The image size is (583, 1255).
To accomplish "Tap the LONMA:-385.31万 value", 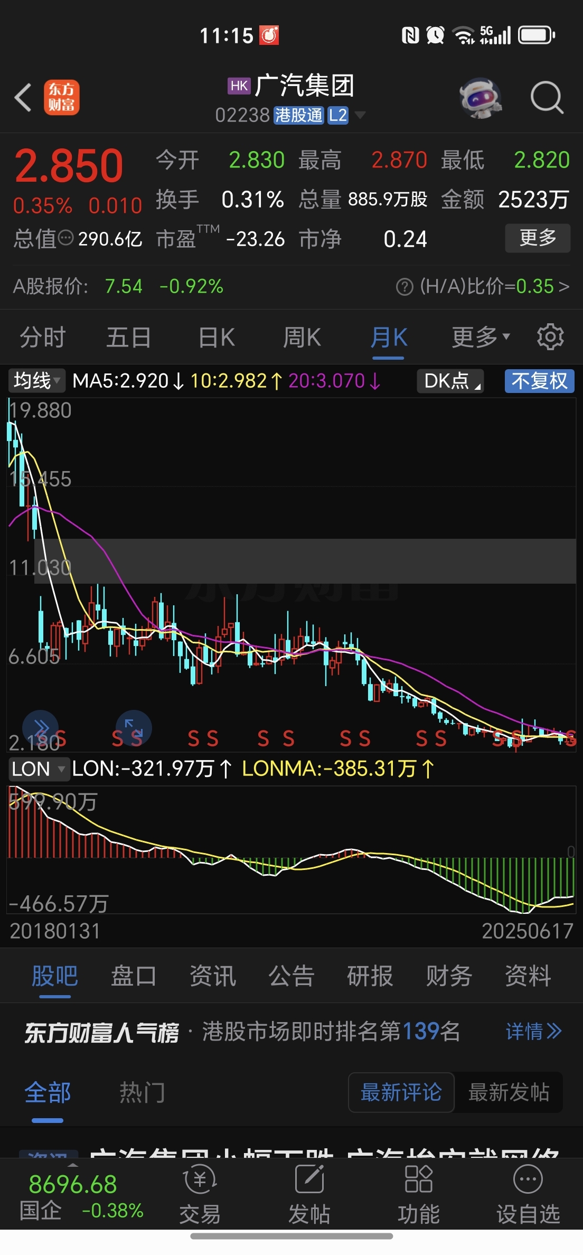I will [x=338, y=769].
